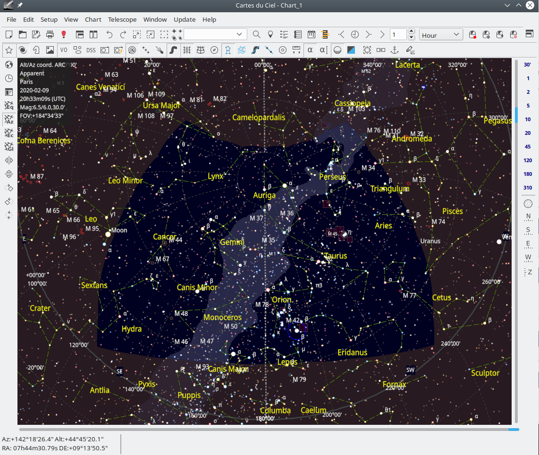Screen dimensions: 539x455
Task: Toggle constellation figure lines
Action: point(228,50)
